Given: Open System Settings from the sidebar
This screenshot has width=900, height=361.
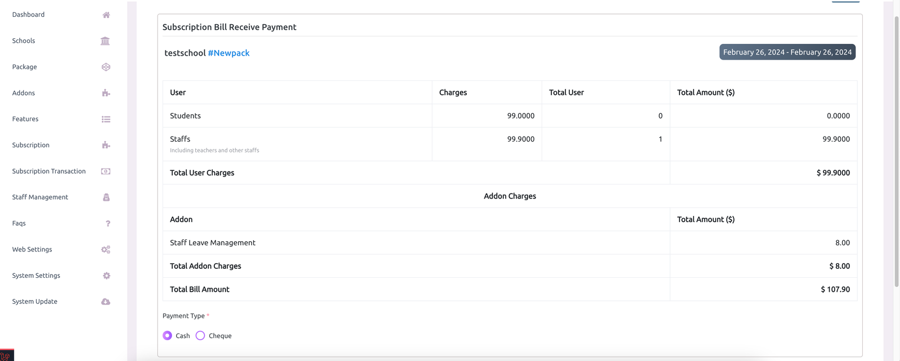Looking at the screenshot, I should [36, 276].
